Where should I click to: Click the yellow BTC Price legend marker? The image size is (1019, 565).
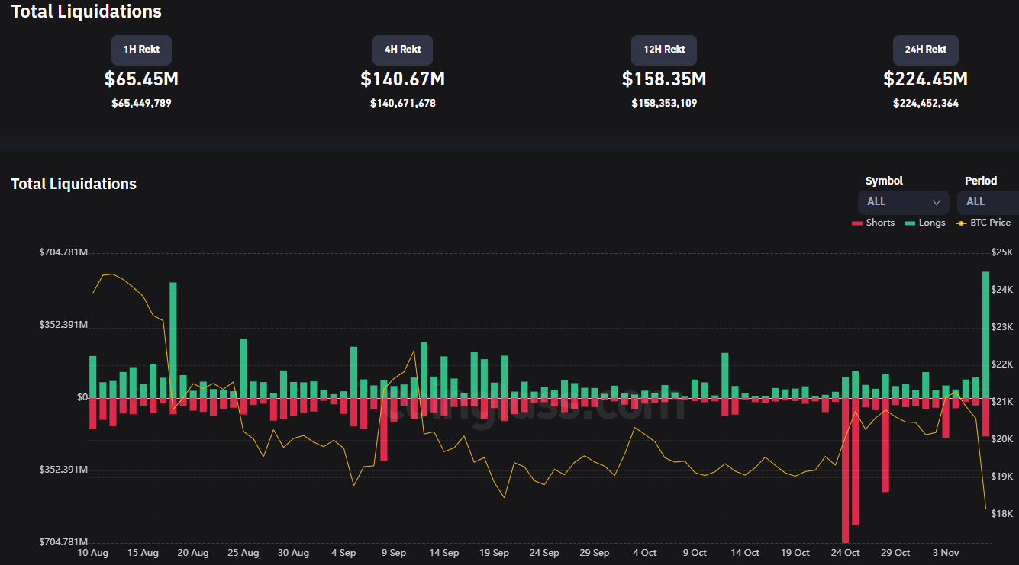tap(961, 223)
